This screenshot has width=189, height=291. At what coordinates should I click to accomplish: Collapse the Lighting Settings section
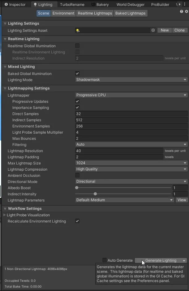(5, 23)
